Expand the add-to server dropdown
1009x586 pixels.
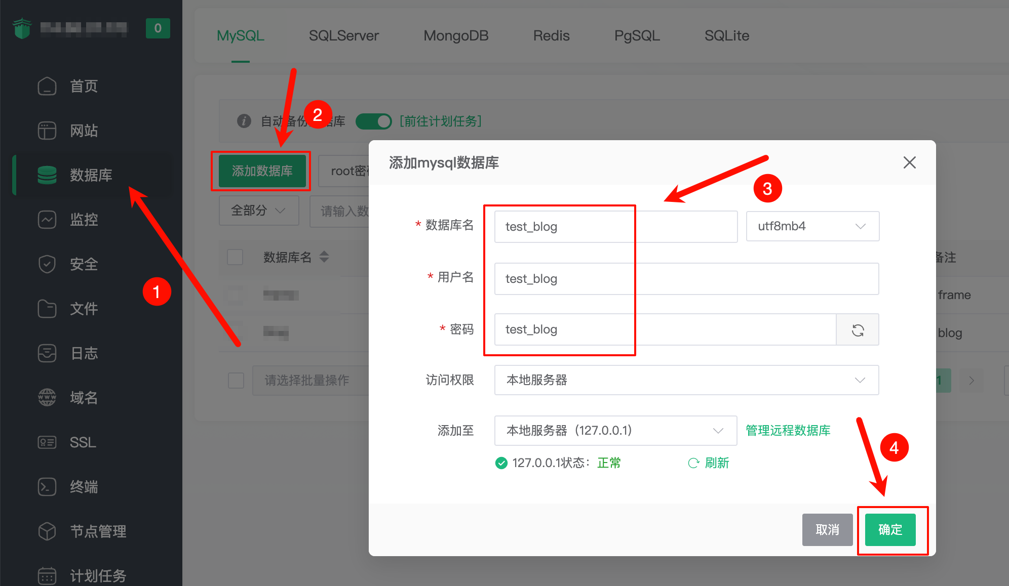point(615,431)
